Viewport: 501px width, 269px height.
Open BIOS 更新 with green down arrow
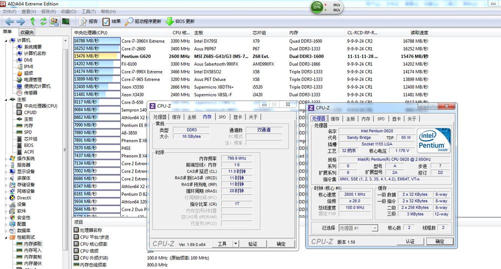(x=180, y=21)
